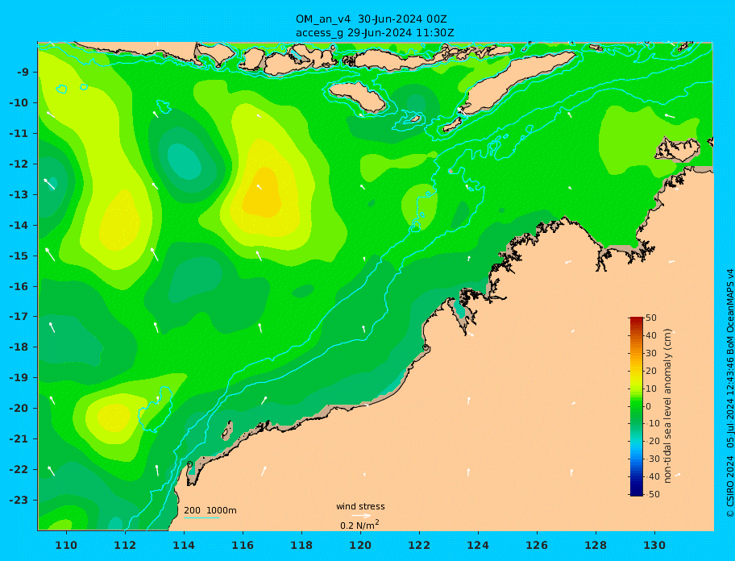Click the dark blue end of colorbar
735x561 pixels.
click(637, 492)
